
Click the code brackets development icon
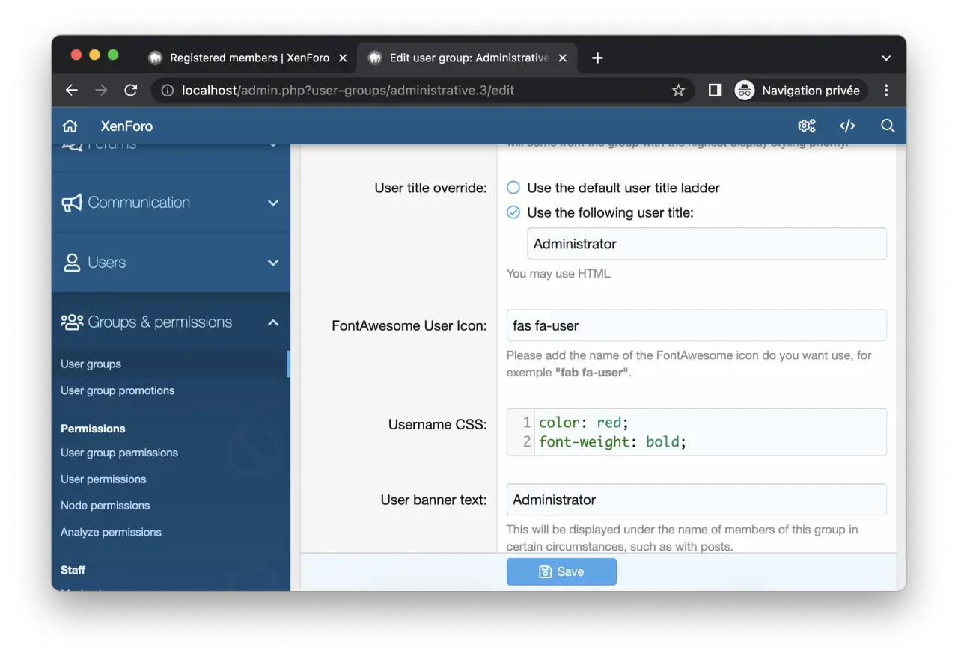pos(847,126)
